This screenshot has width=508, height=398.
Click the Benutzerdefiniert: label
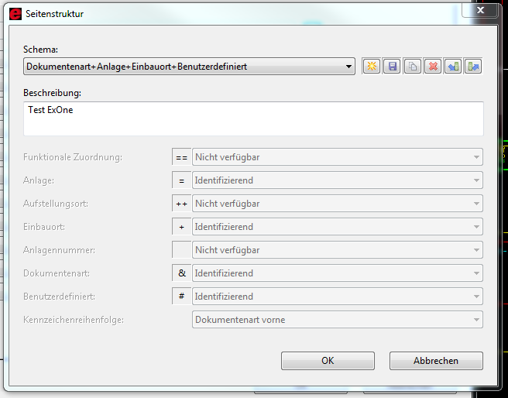pyautogui.click(x=60, y=297)
